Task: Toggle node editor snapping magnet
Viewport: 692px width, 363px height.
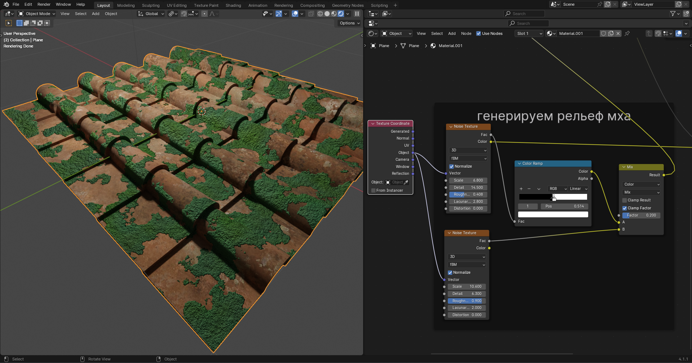Action: [658, 33]
